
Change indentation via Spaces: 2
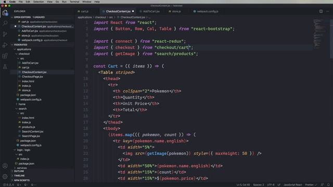[258, 185]
